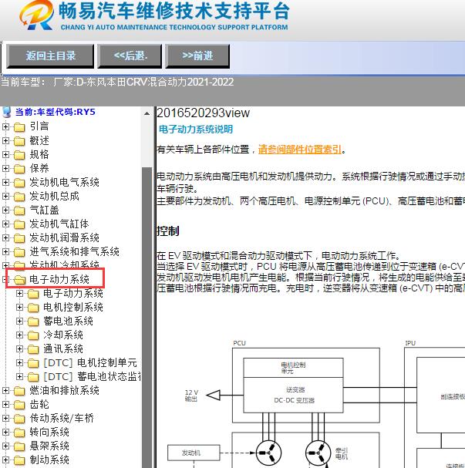Click the 悬架系统 folder icon
Viewport: 465px width, 468px height.
19,446
